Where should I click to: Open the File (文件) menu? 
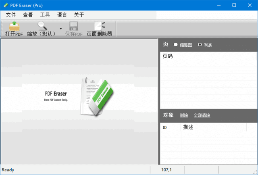(x=11, y=15)
